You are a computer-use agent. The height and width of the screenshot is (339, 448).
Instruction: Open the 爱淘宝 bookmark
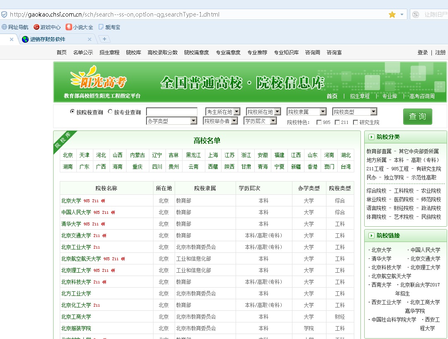point(109,27)
